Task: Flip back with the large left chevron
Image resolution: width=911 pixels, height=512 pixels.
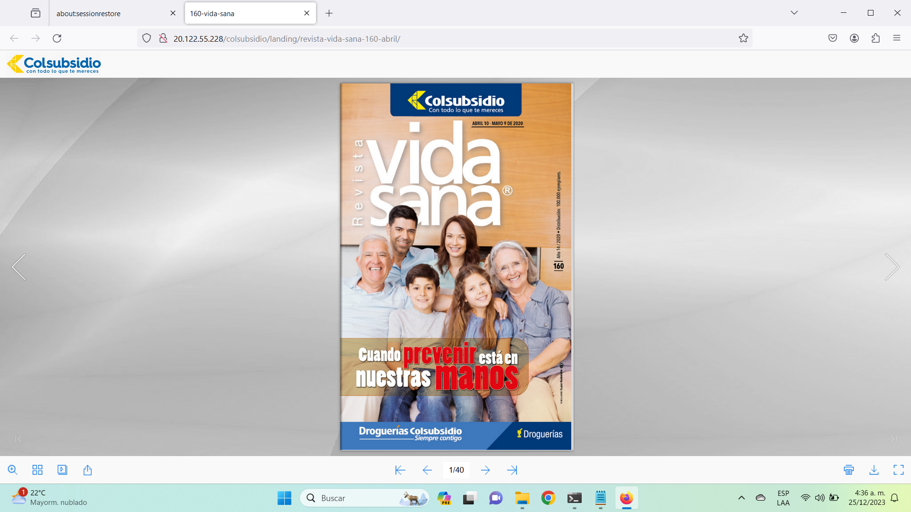Action: (19, 267)
